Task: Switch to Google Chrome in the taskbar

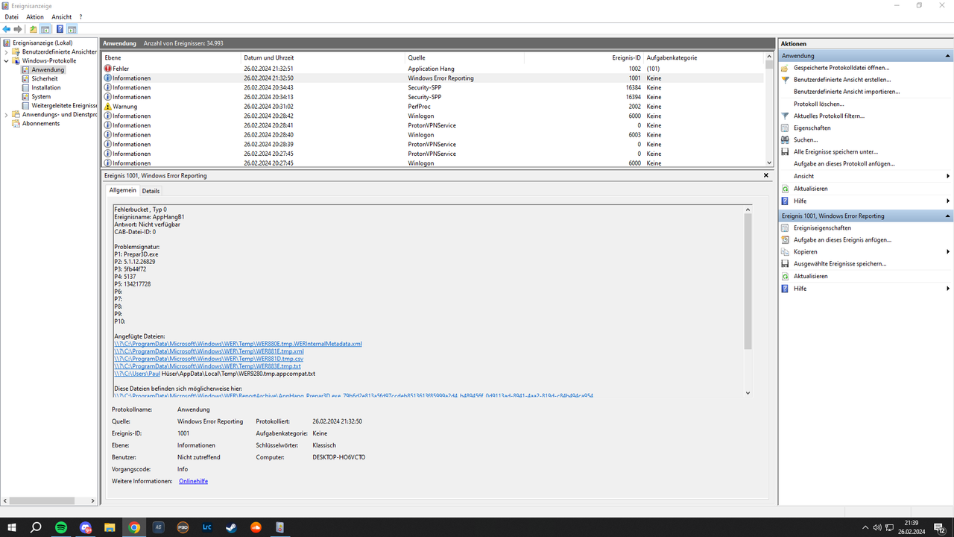Action: [x=134, y=527]
